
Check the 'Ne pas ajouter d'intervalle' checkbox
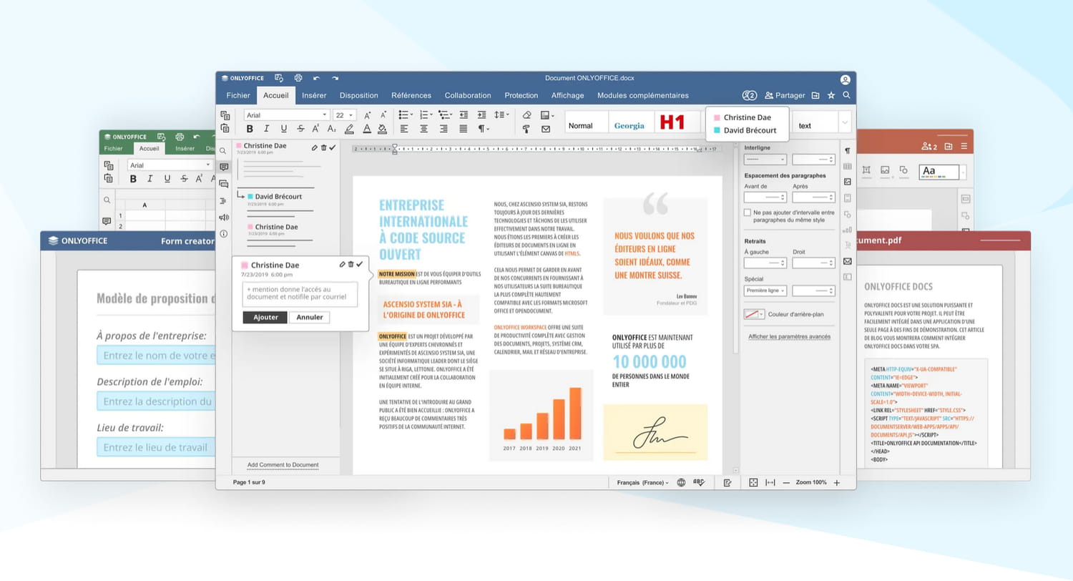click(748, 213)
